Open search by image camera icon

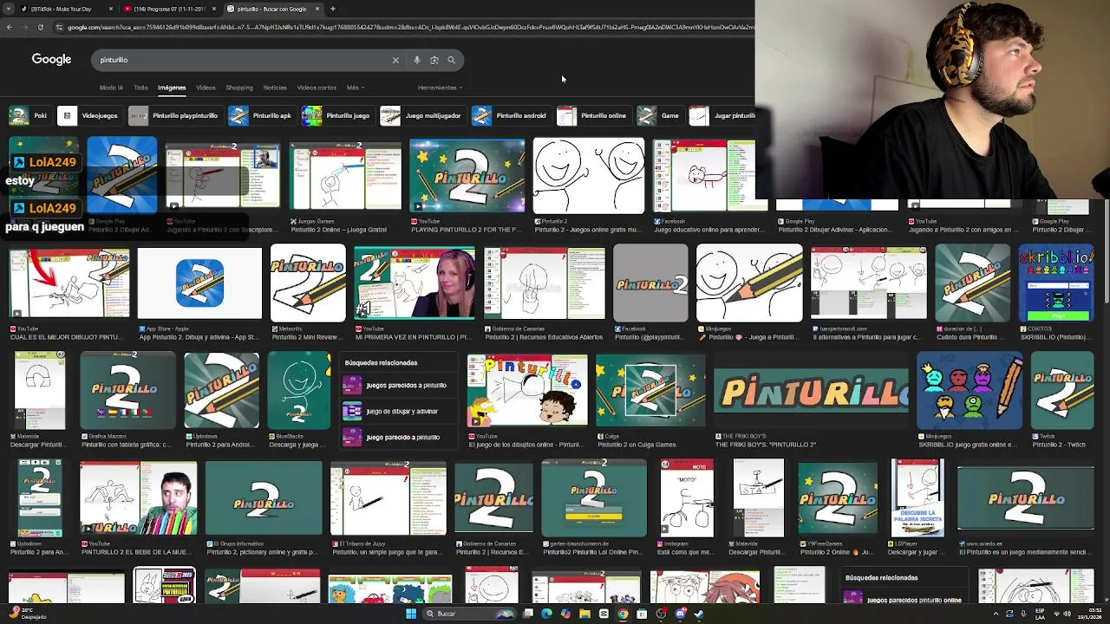click(434, 60)
